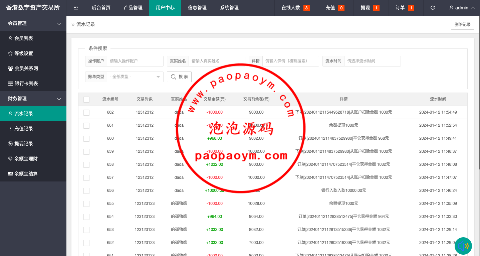This screenshot has width=480, height=256.
Task: Click the 香港数字资产交易所 site title
Action: coord(33,7)
